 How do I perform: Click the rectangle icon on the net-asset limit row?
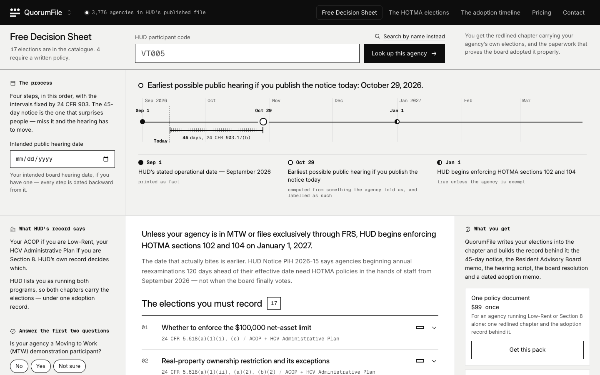420,327
